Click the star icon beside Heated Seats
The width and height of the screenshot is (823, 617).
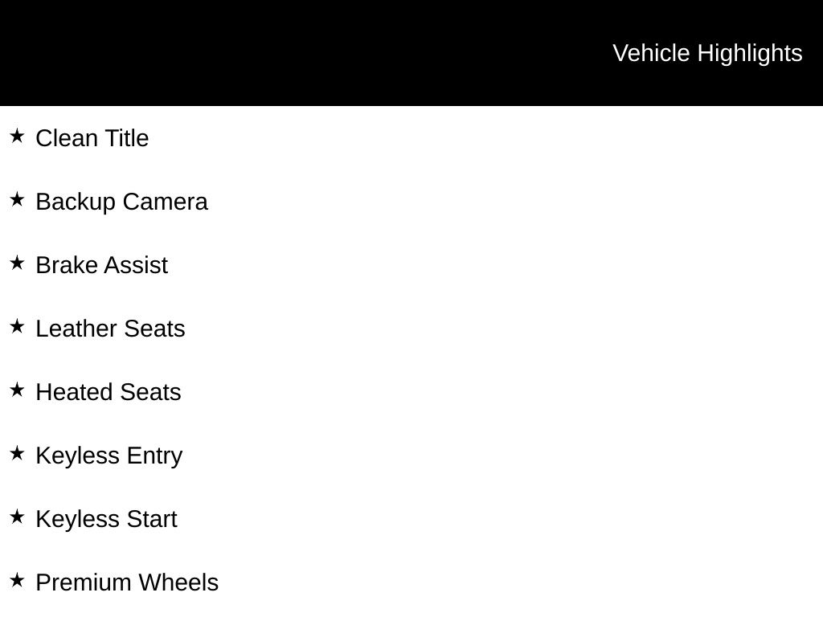click(17, 390)
